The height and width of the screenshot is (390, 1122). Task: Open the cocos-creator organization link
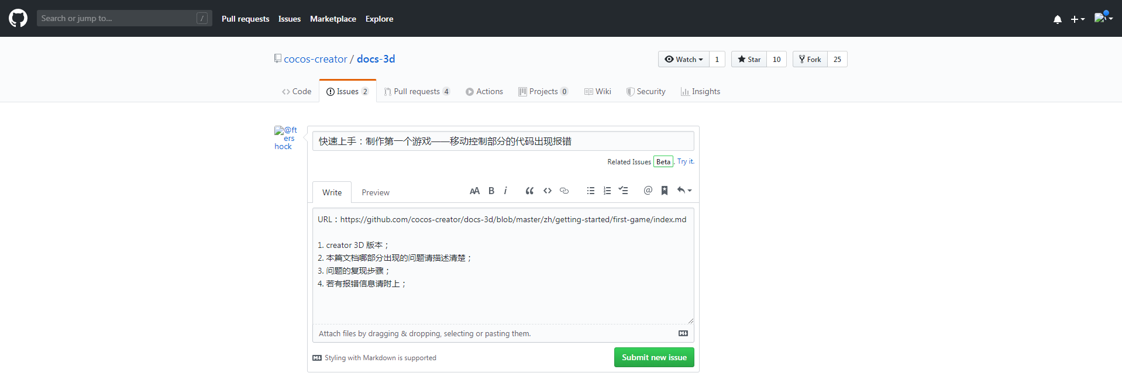[315, 59]
